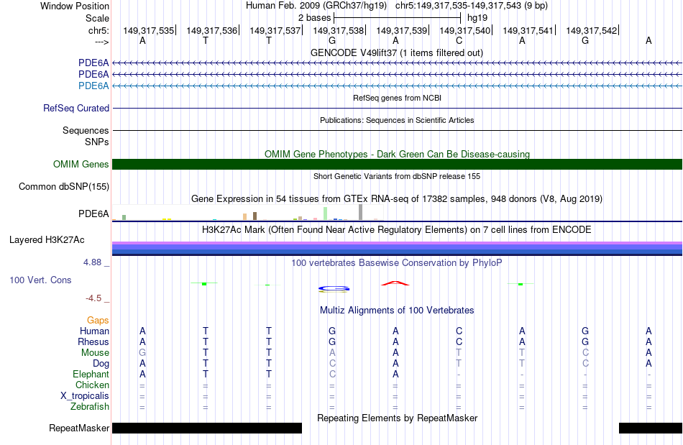
Task: Click the -4.5 PhyloP lower scale value
Action: click(x=93, y=298)
